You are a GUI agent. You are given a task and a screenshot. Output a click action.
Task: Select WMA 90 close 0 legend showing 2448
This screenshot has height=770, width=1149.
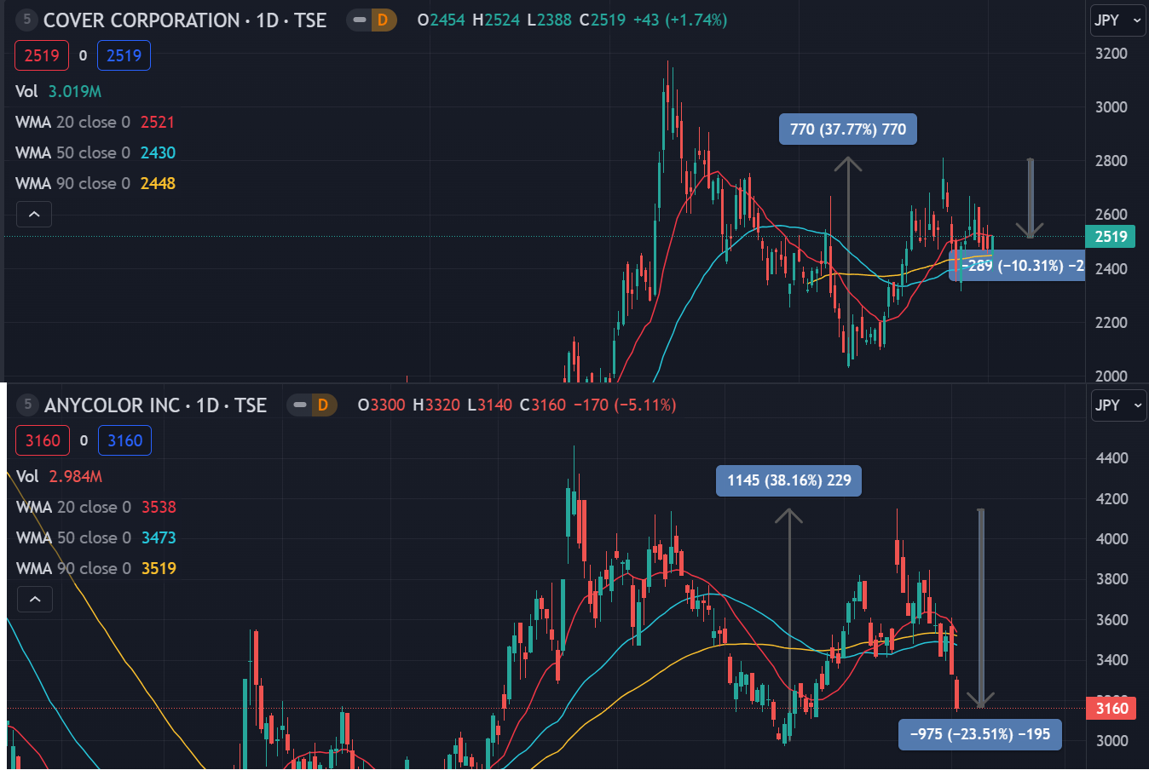[95, 183]
